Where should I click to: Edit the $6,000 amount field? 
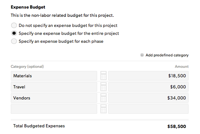(x=148, y=87)
